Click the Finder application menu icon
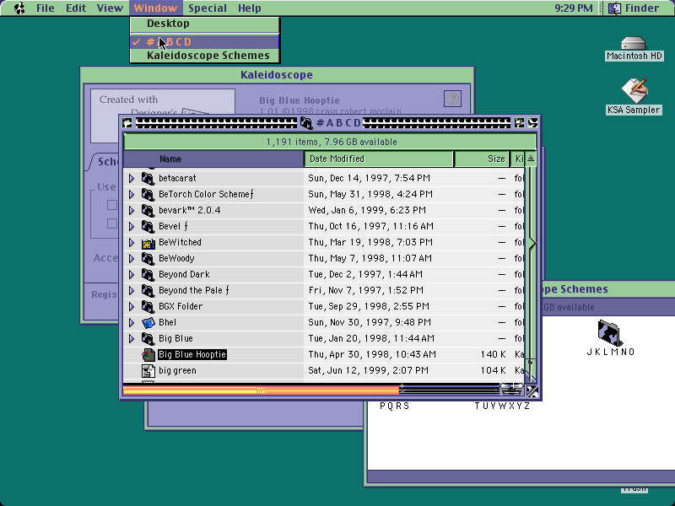The width and height of the screenshot is (675, 506). point(614,8)
